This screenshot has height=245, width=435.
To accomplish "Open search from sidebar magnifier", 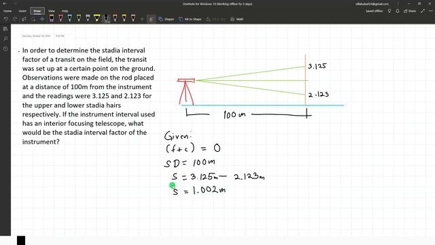I will click(5, 39).
